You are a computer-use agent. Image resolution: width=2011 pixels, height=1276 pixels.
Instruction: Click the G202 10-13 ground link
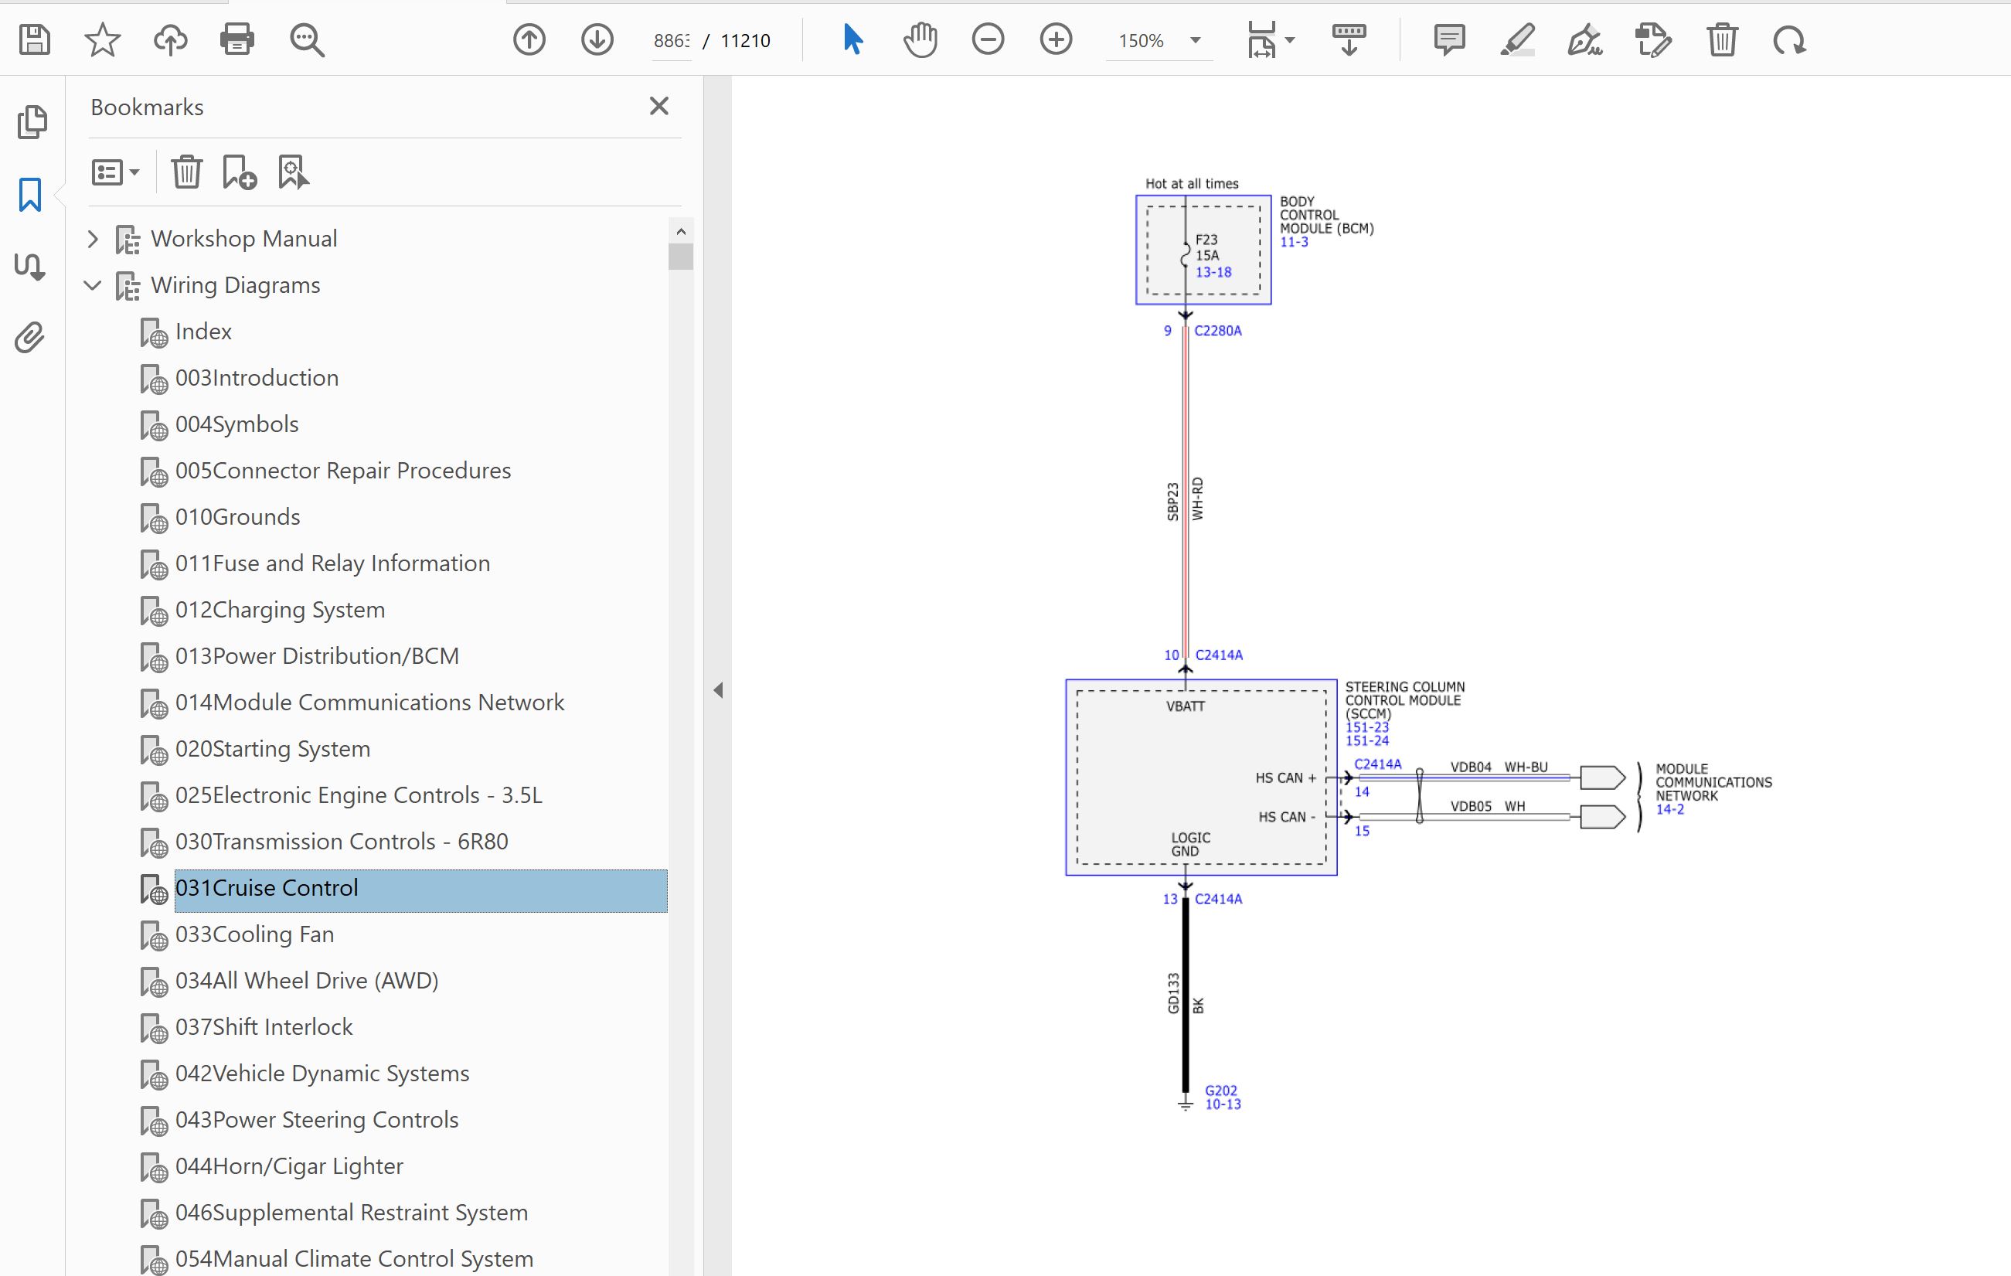1222,1097
